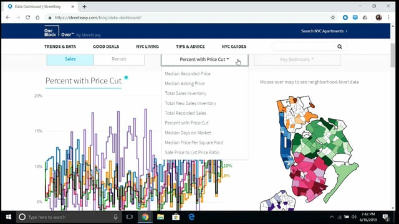
Task: Go back using browser back arrow
Action: pyautogui.click(x=8, y=17)
